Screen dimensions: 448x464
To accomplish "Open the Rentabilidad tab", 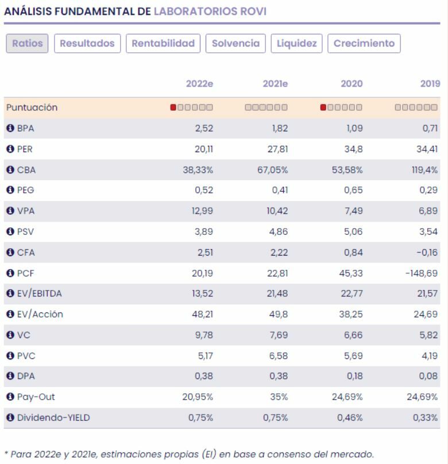I will pos(163,44).
